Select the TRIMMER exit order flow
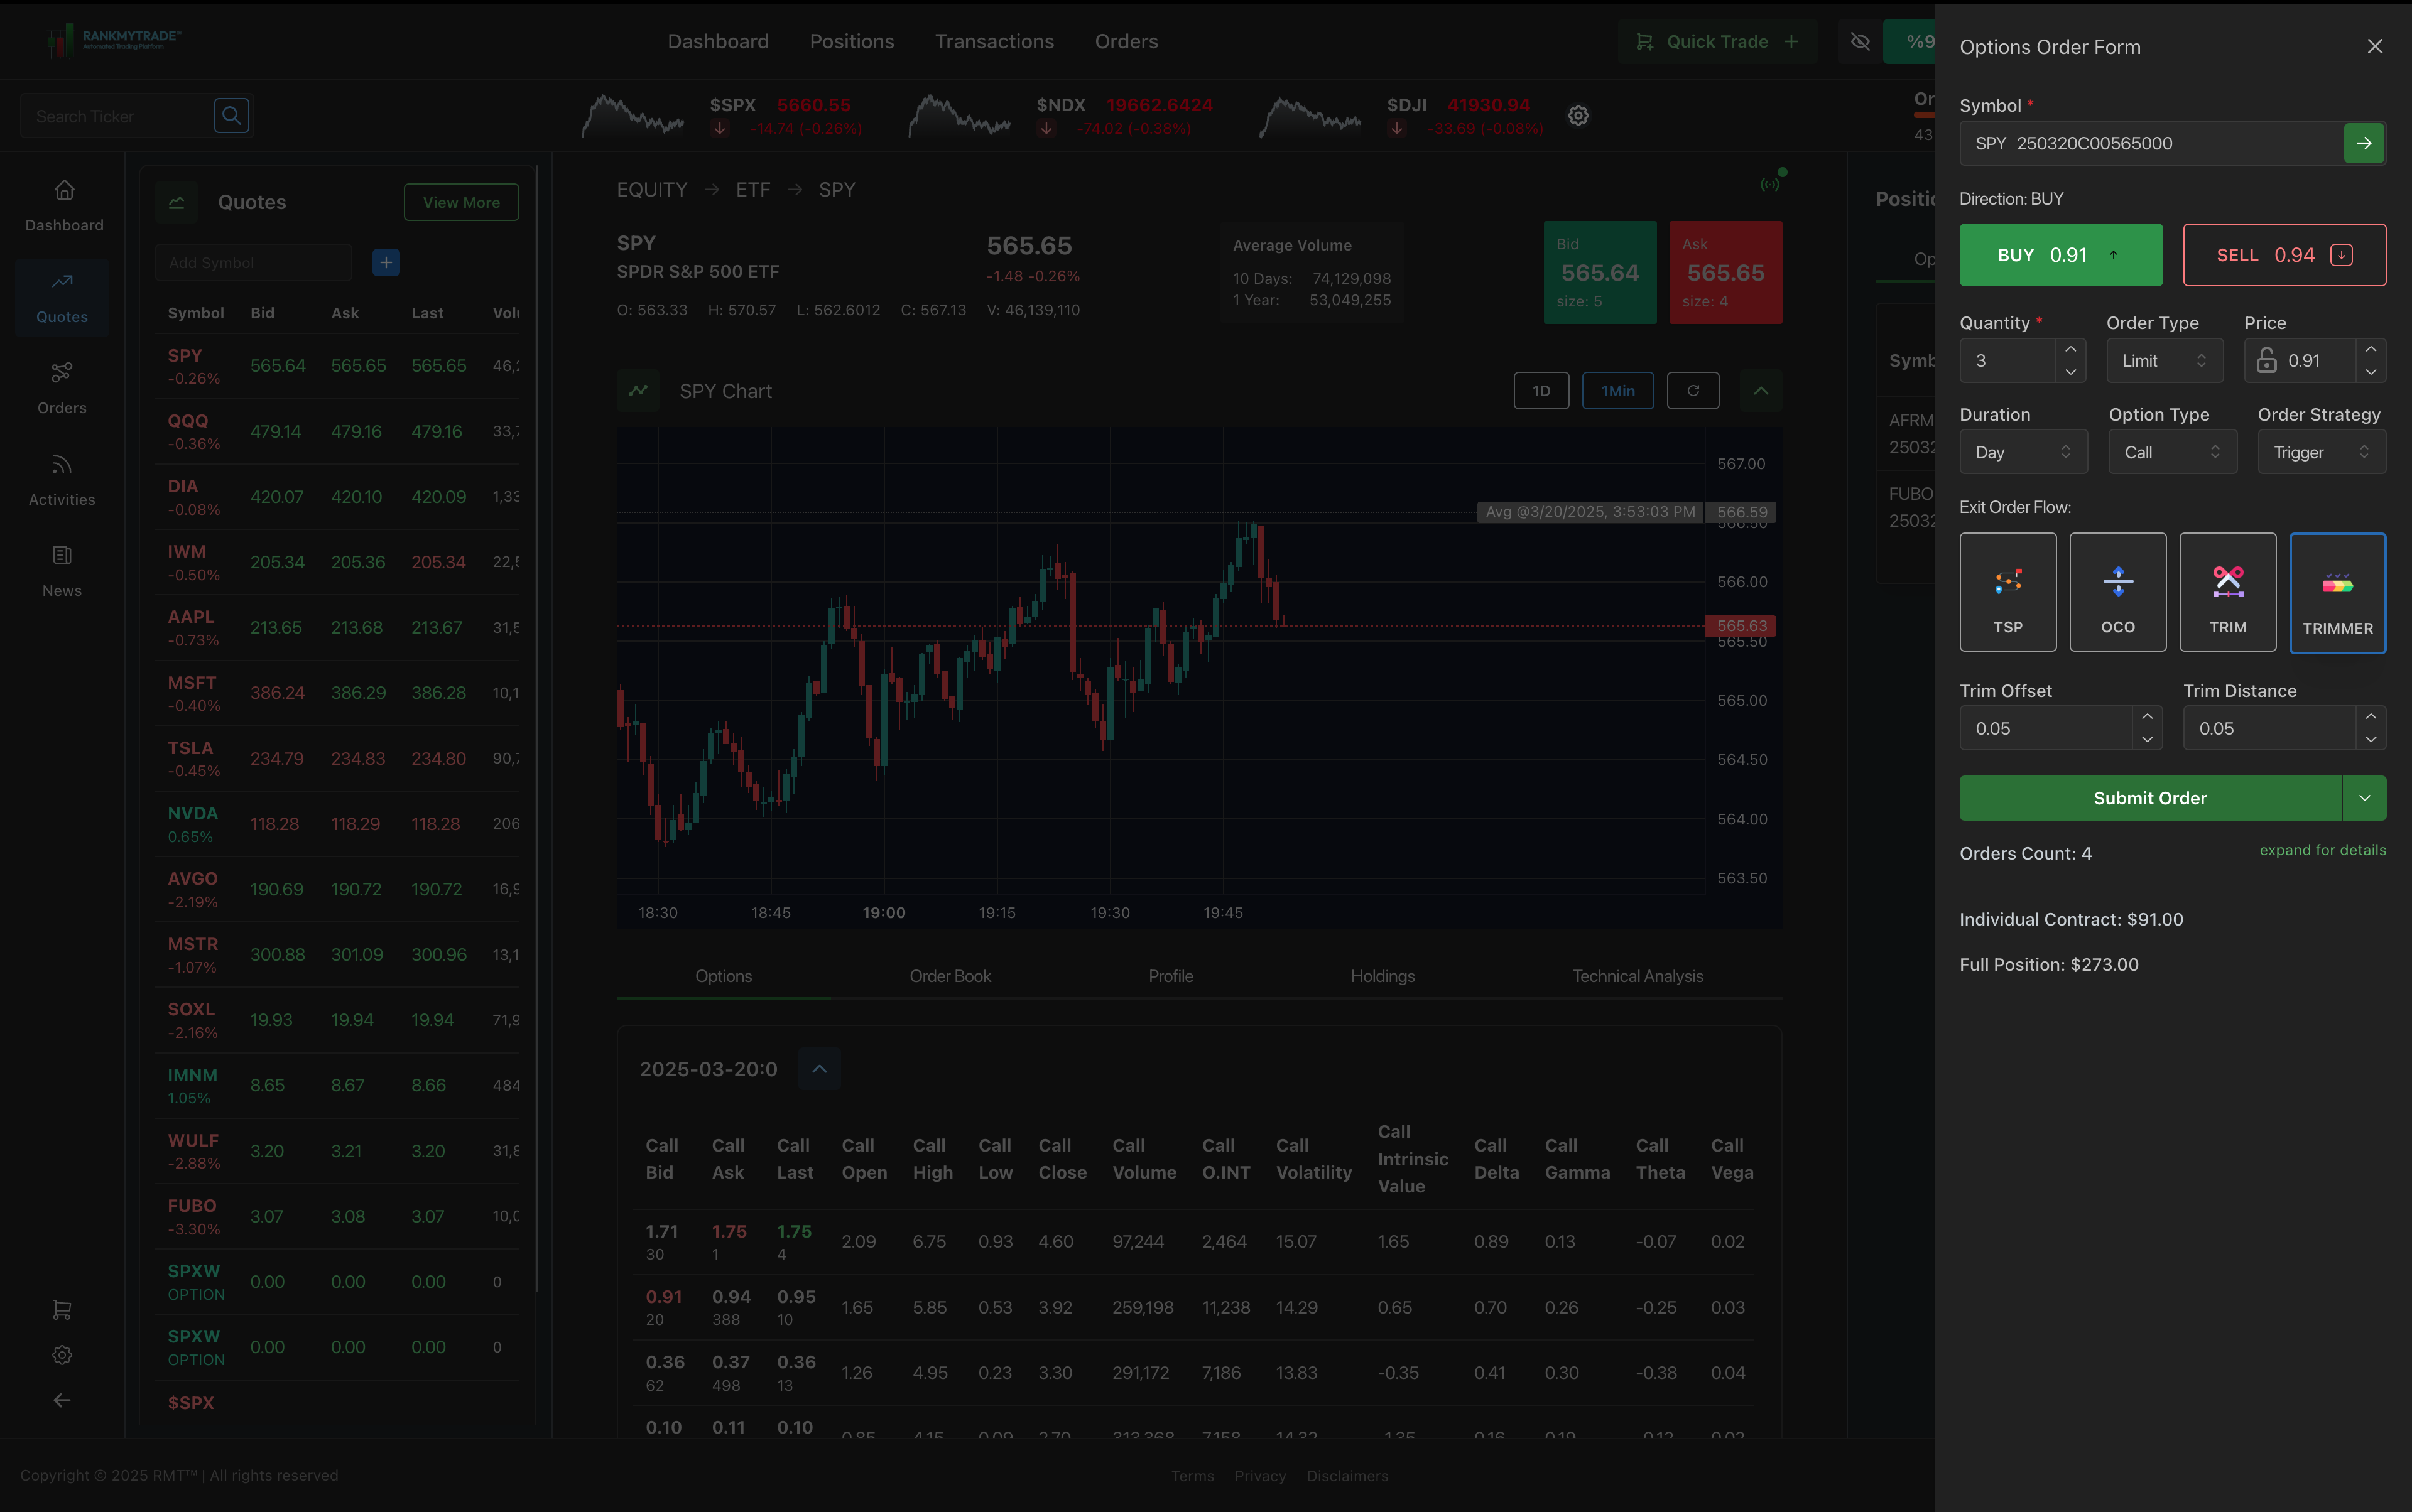 2338,593
